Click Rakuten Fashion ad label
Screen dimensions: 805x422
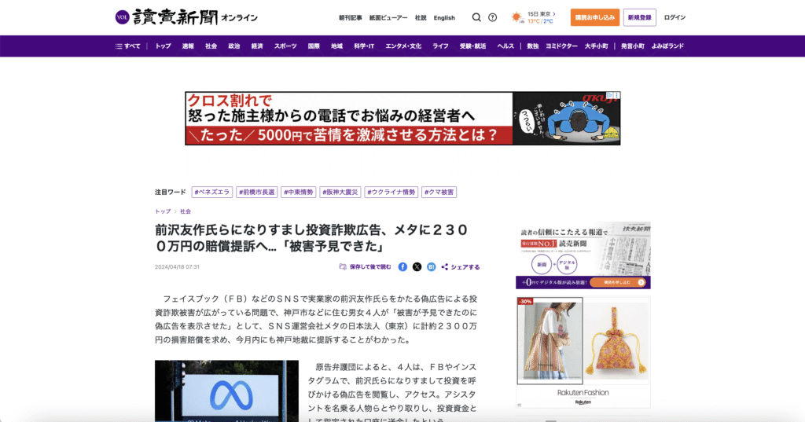pyautogui.click(x=583, y=393)
